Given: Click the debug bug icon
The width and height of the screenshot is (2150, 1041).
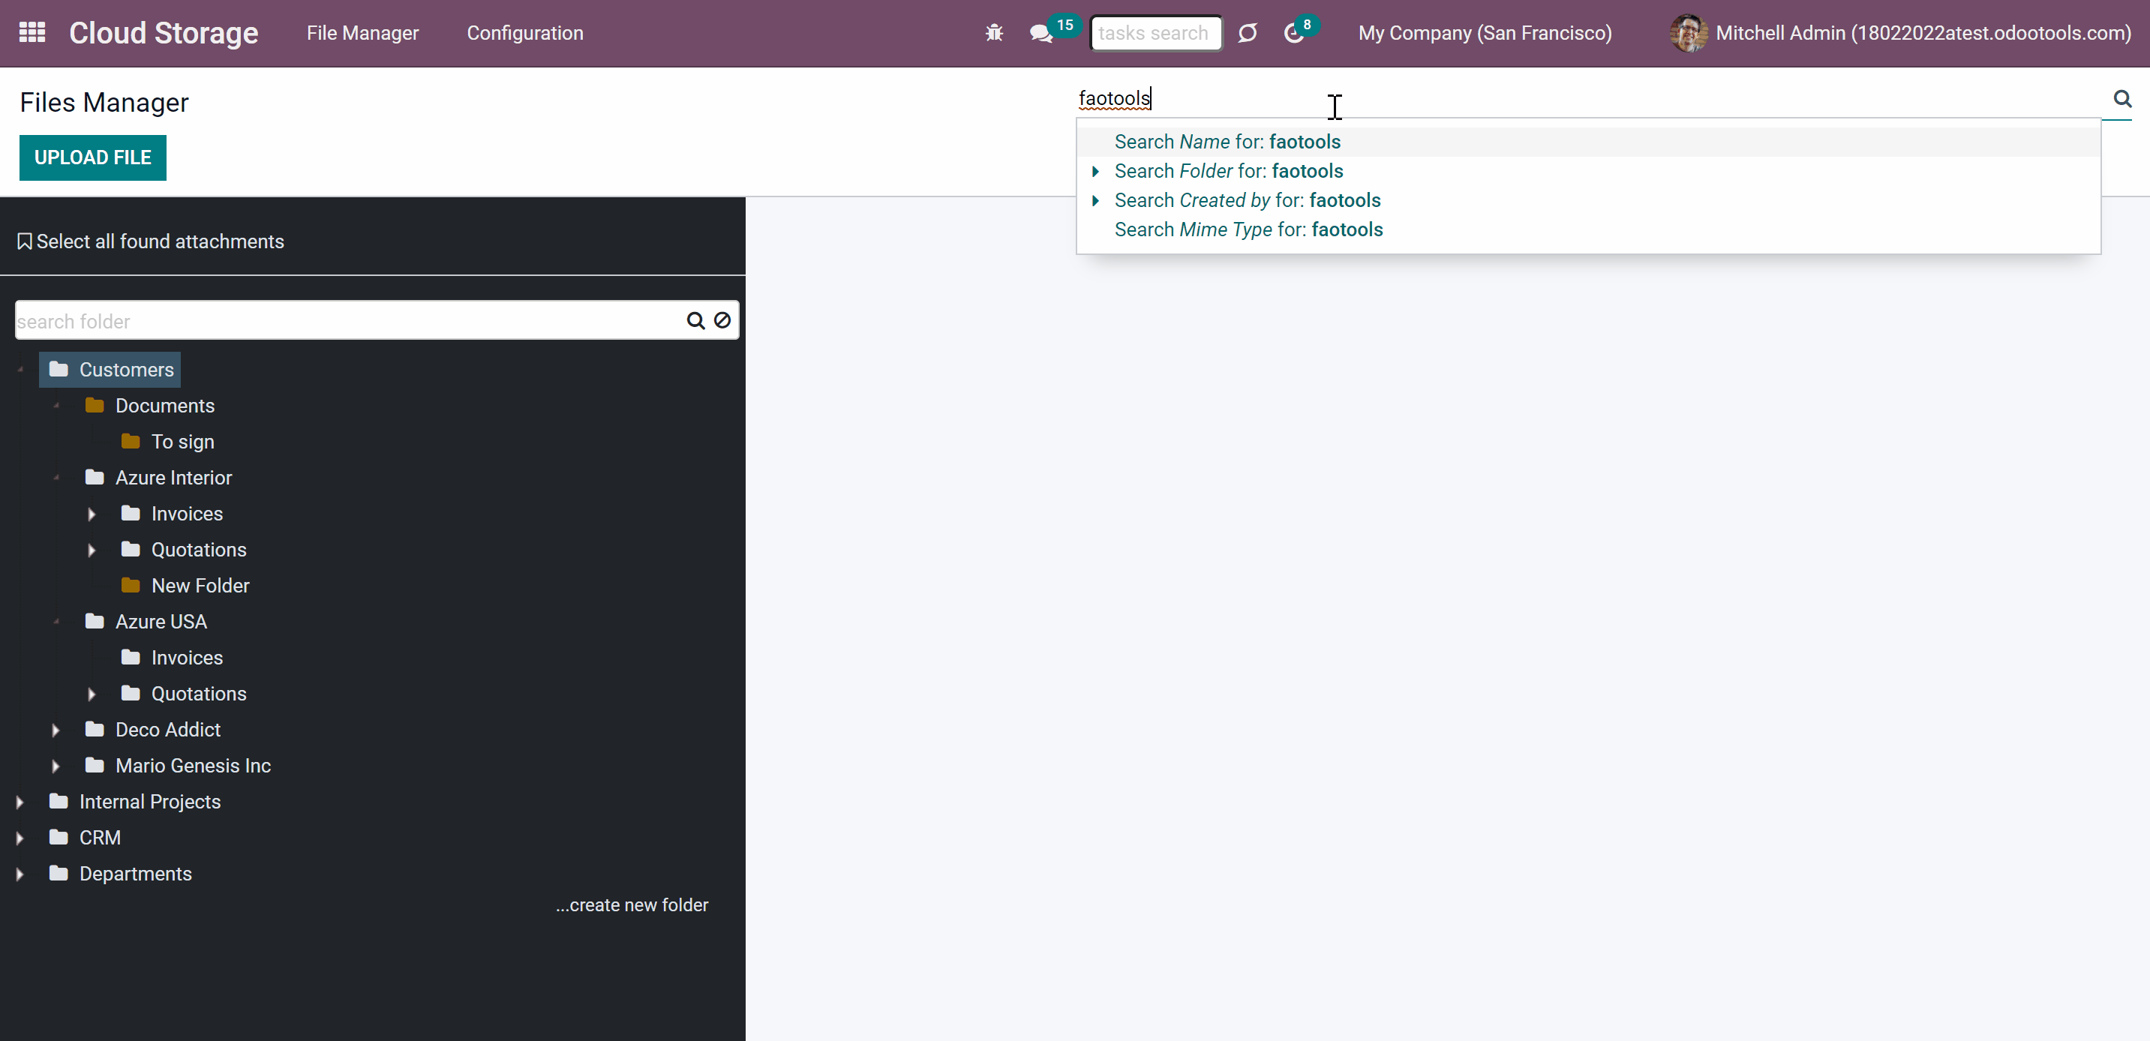Looking at the screenshot, I should [x=993, y=33].
